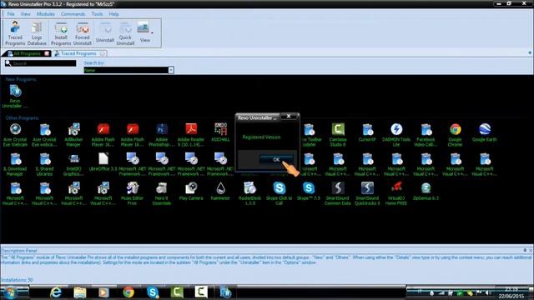This screenshot has height=300, width=534.
Task: Launch Internet Explorer from the taskbar
Action: coord(56,292)
